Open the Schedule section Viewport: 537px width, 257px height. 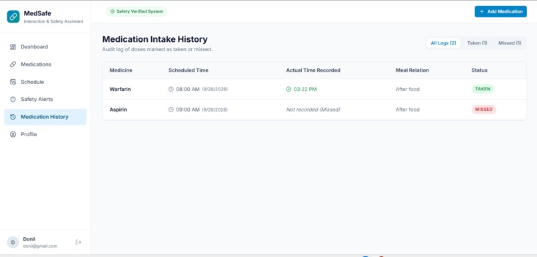pos(45,82)
